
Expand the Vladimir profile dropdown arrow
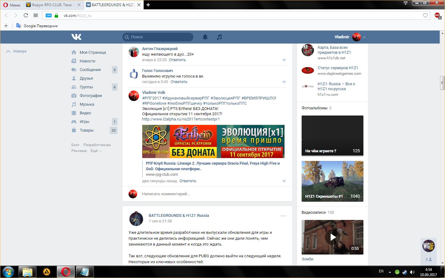364,37
